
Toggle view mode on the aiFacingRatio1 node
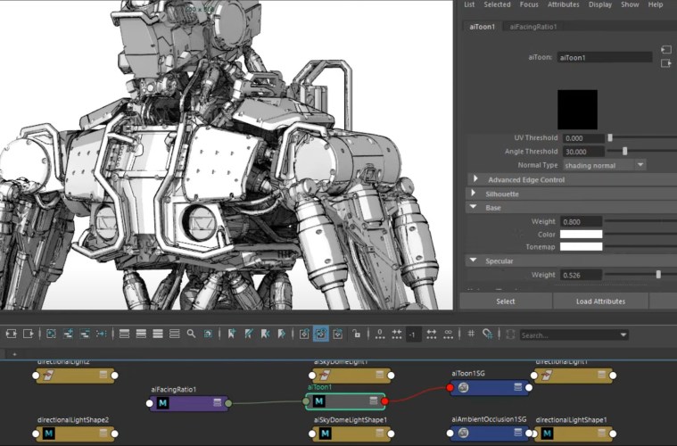click(219, 403)
